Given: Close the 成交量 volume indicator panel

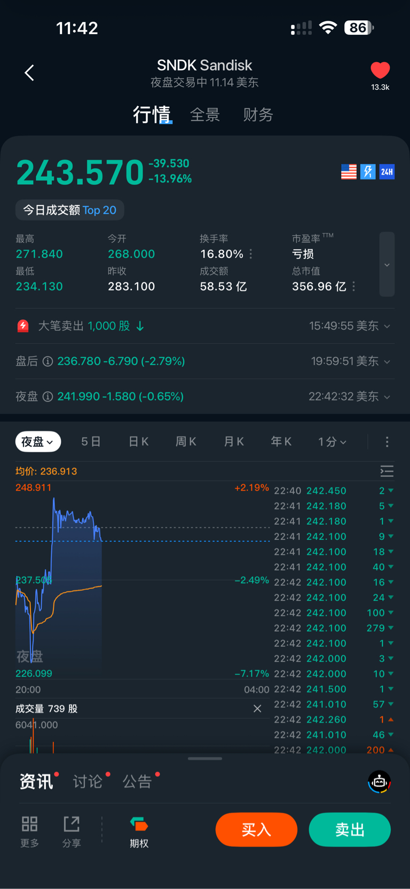Looking at the screenshot, I should [x=257, y=709].
